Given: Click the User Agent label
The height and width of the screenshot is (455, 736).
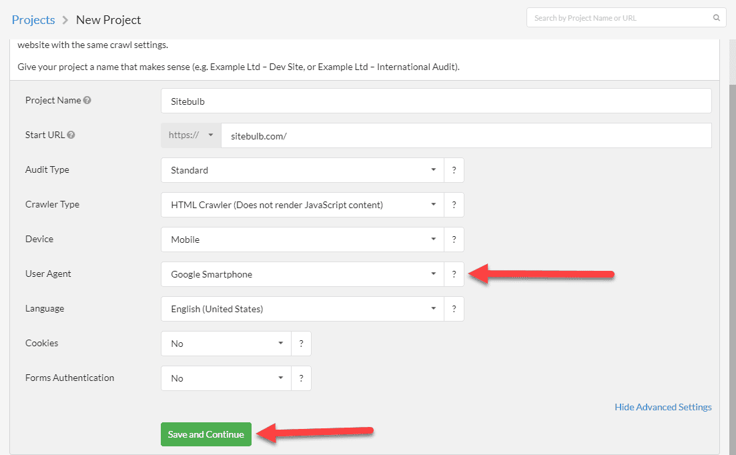Looking at the screenshot, I should tap(48, 274).
